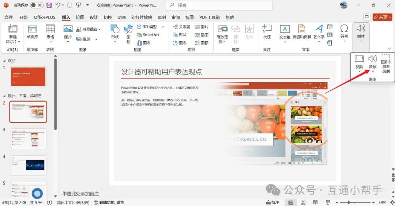This screenshot has height=206, width=395.
Task: Switch to the OfficePLUS tab
Action: 45,17
